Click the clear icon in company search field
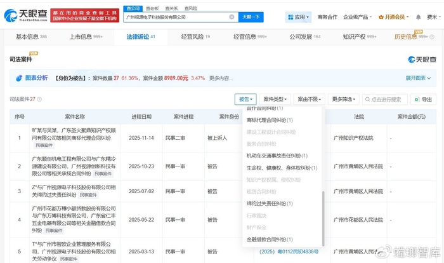 pos(233,17)
